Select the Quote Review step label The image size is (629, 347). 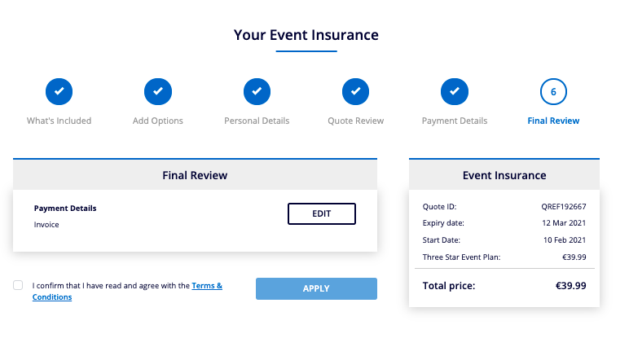355,121
